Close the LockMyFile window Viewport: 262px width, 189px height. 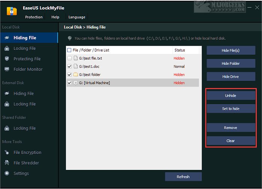[x=257, y=7]
